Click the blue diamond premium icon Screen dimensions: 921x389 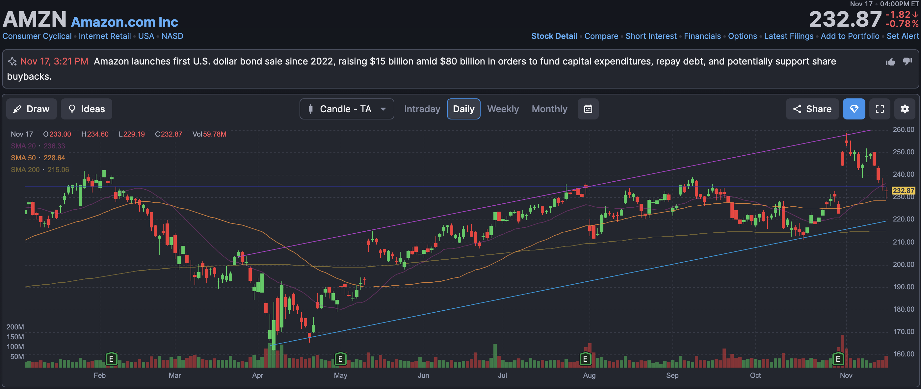click(854, 109)
